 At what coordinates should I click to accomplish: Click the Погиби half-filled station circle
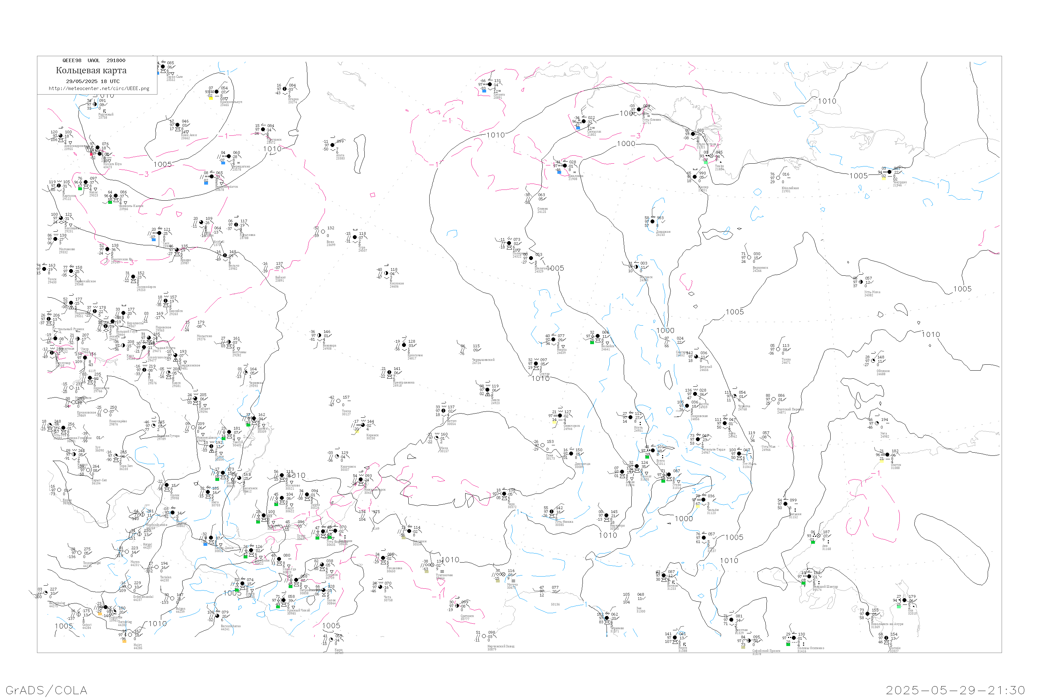886,638
